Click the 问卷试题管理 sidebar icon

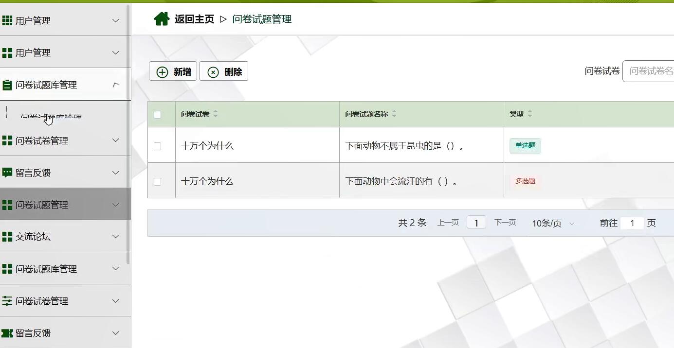point(7,205)
